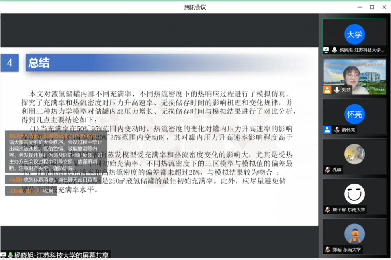
Task: Click the blue user icon on 游怀亮's tile
Action: [327, 130]
